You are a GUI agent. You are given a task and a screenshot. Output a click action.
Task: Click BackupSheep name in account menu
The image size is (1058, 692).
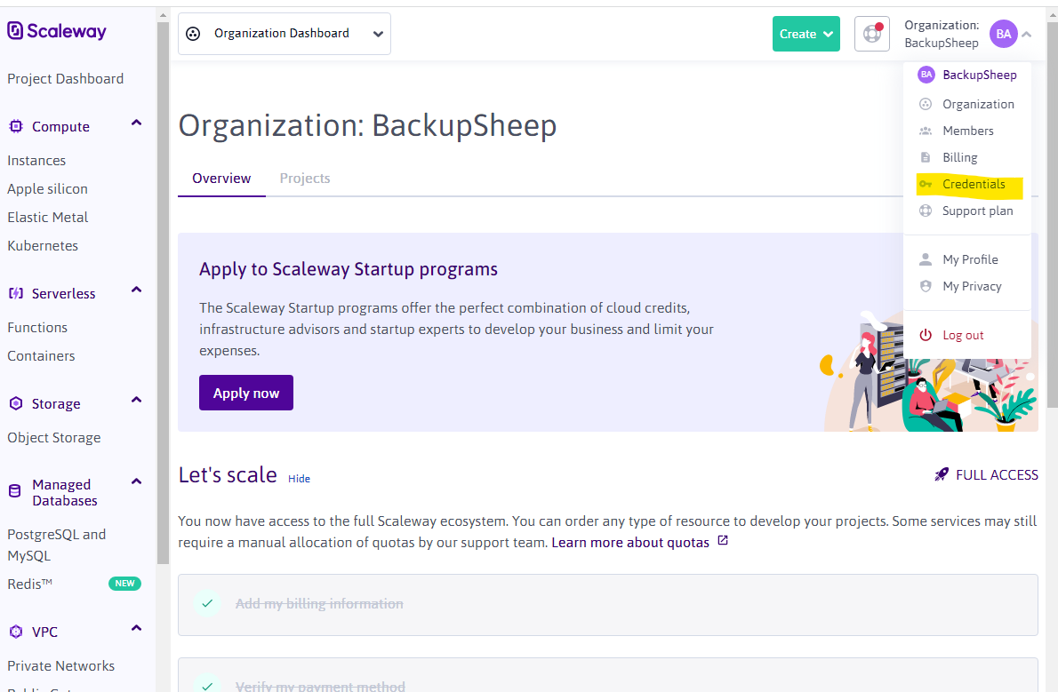tap(980, 75)
